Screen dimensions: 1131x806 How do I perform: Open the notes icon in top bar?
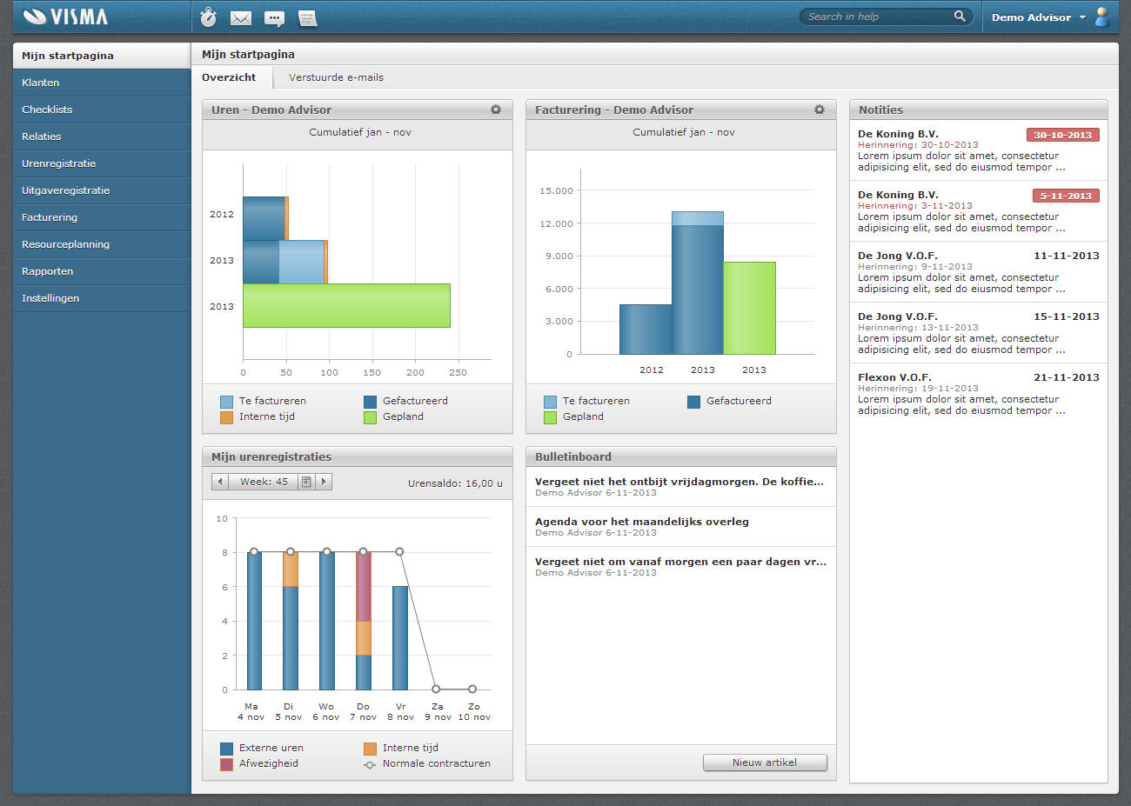click(x=307, y=17)
